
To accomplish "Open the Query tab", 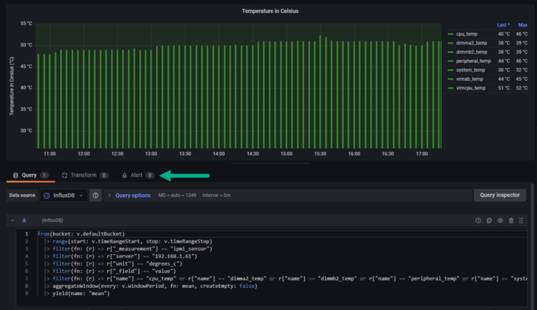I will (x=30, y=175).
